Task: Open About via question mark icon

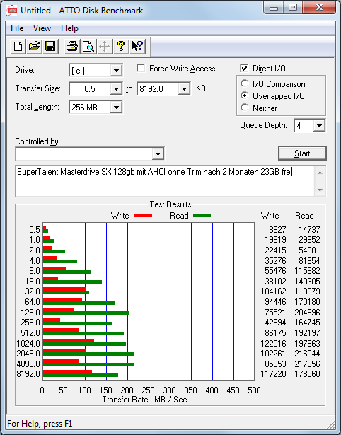Action: point(121,46)
